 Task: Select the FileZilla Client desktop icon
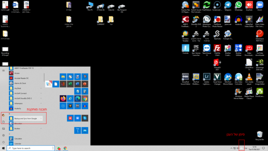tap(217, 50)
